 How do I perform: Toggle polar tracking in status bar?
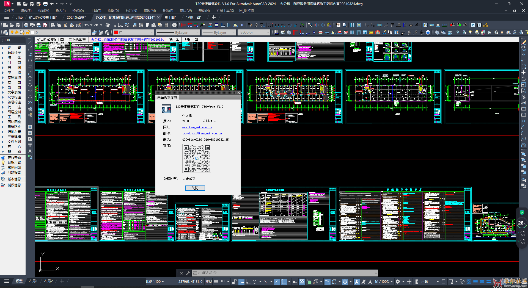pos(255,281)
